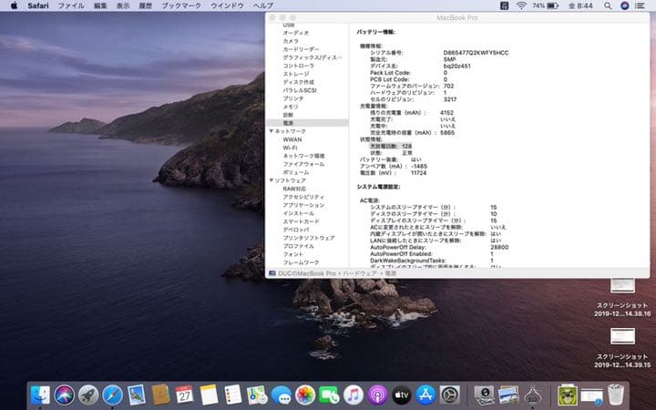Open Mail stamp icon in Dock
This screenshot has width=656, height=410.
[137, 395]
